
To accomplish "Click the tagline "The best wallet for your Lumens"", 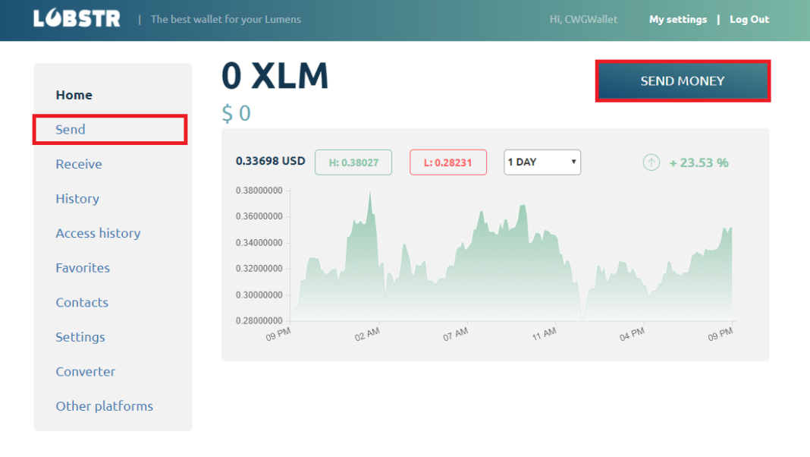I will click(226, 19).
